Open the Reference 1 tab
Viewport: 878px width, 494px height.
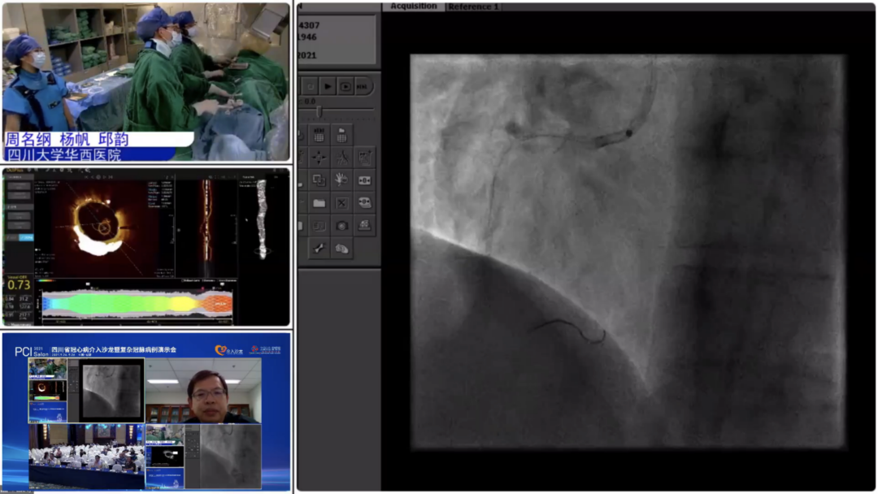(x=474, y=6)
